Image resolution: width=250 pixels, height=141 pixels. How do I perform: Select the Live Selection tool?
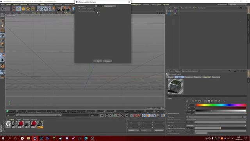click(14, 9)
